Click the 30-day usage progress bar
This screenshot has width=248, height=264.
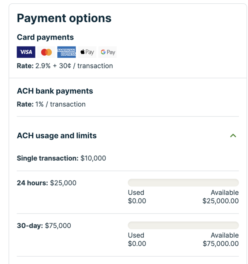click(183, 225)
